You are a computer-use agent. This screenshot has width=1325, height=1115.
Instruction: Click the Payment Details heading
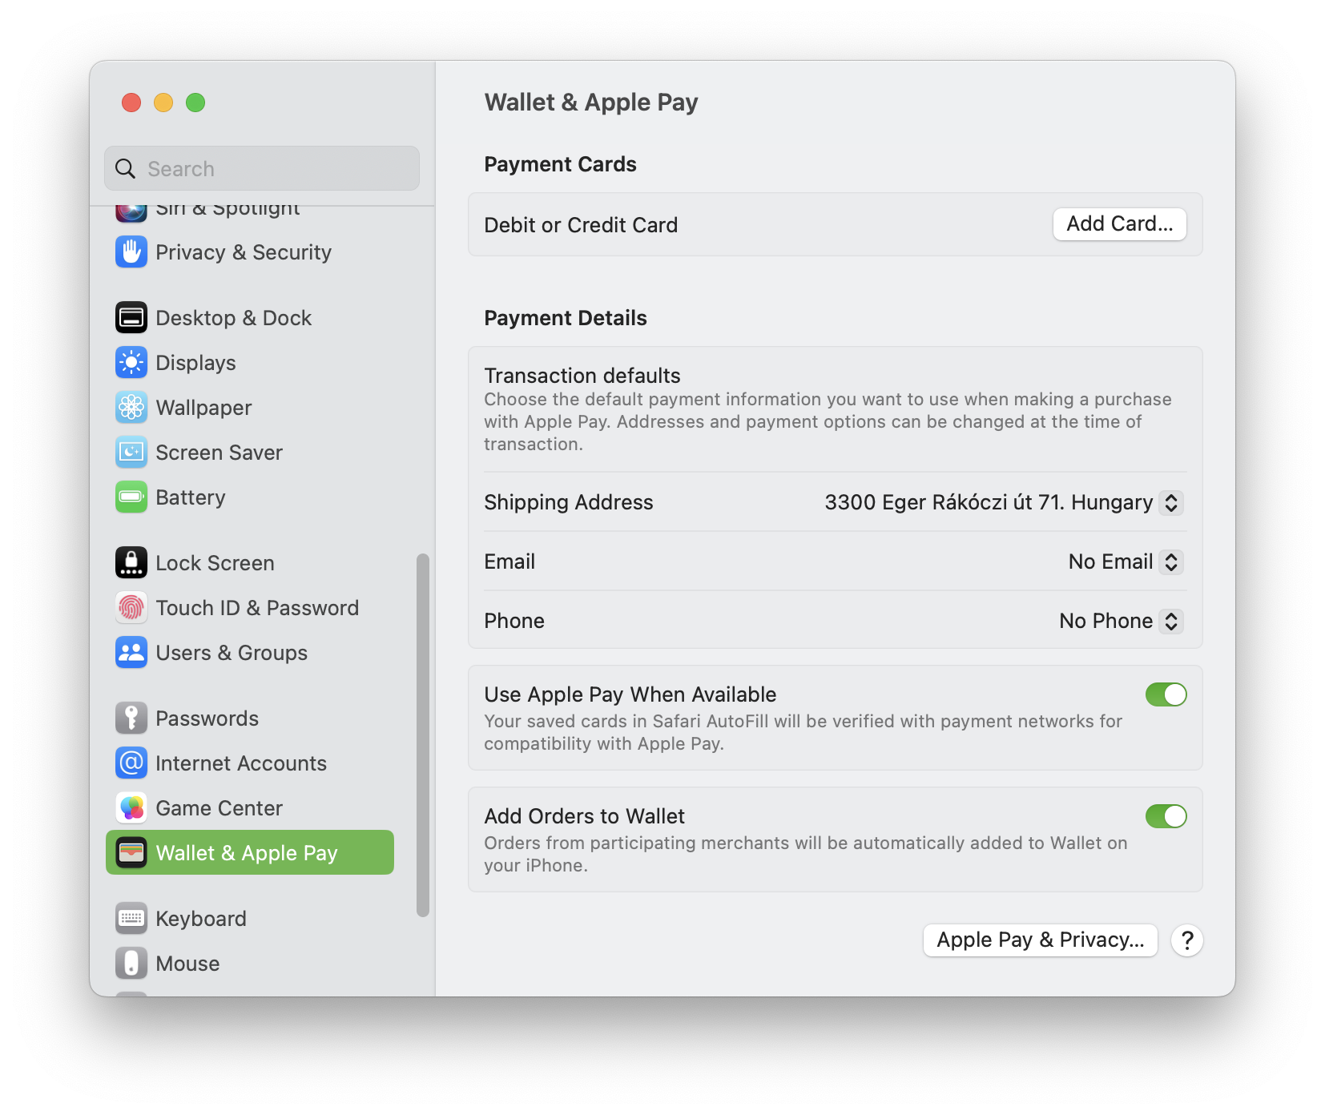566,318
